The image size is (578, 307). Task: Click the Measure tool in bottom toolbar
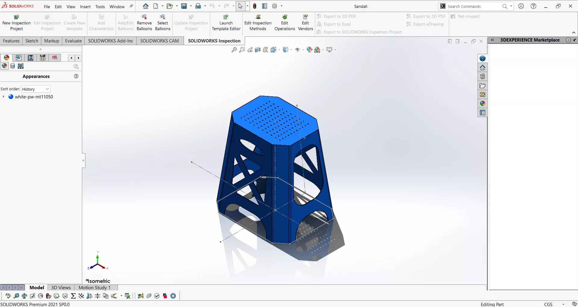(17, 296)
